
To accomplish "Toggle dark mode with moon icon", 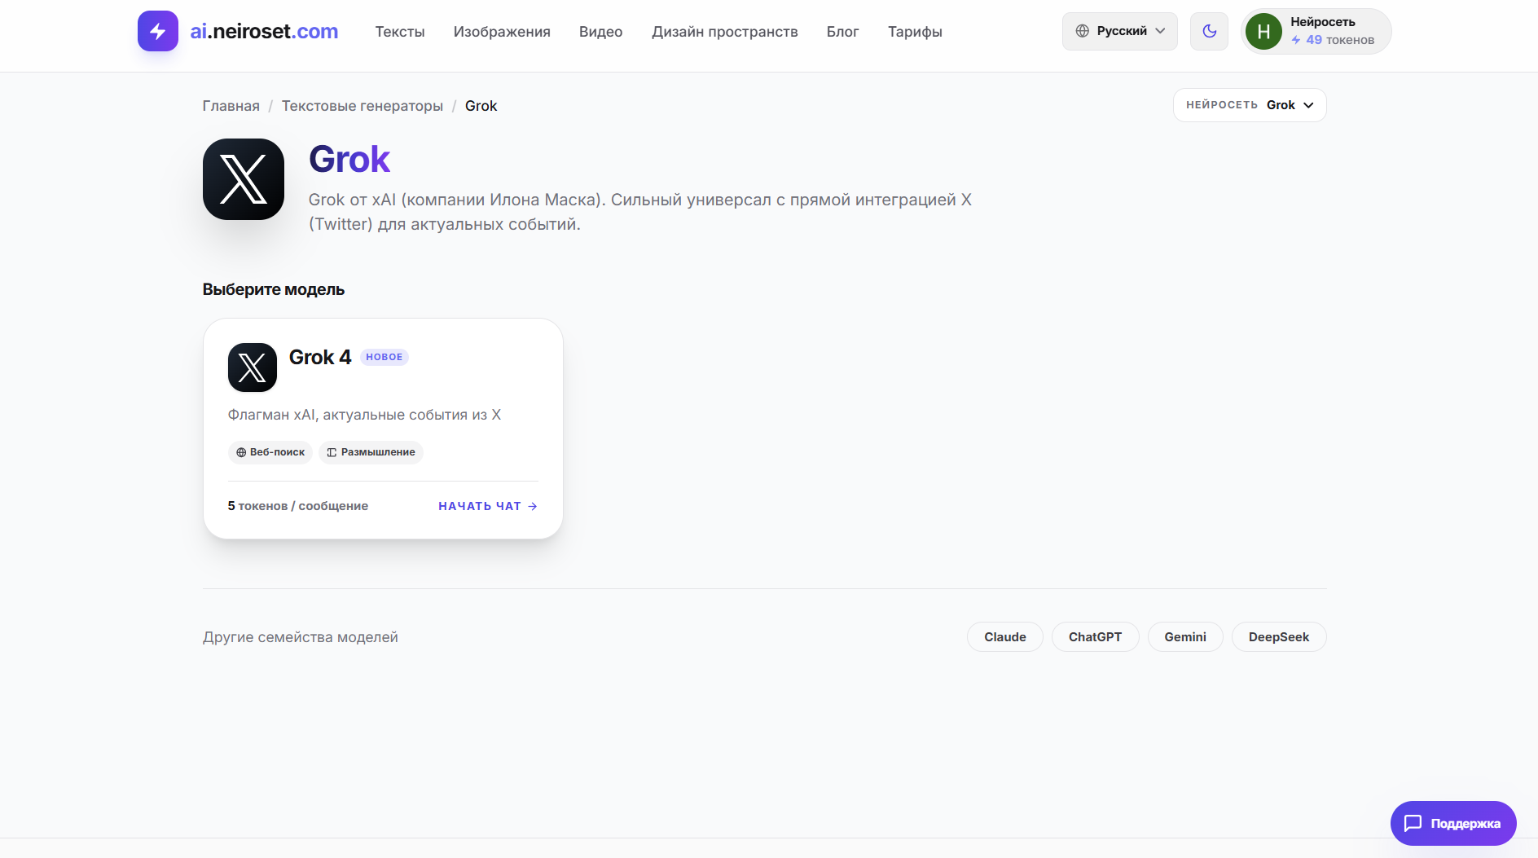I will coord(1209,31).
